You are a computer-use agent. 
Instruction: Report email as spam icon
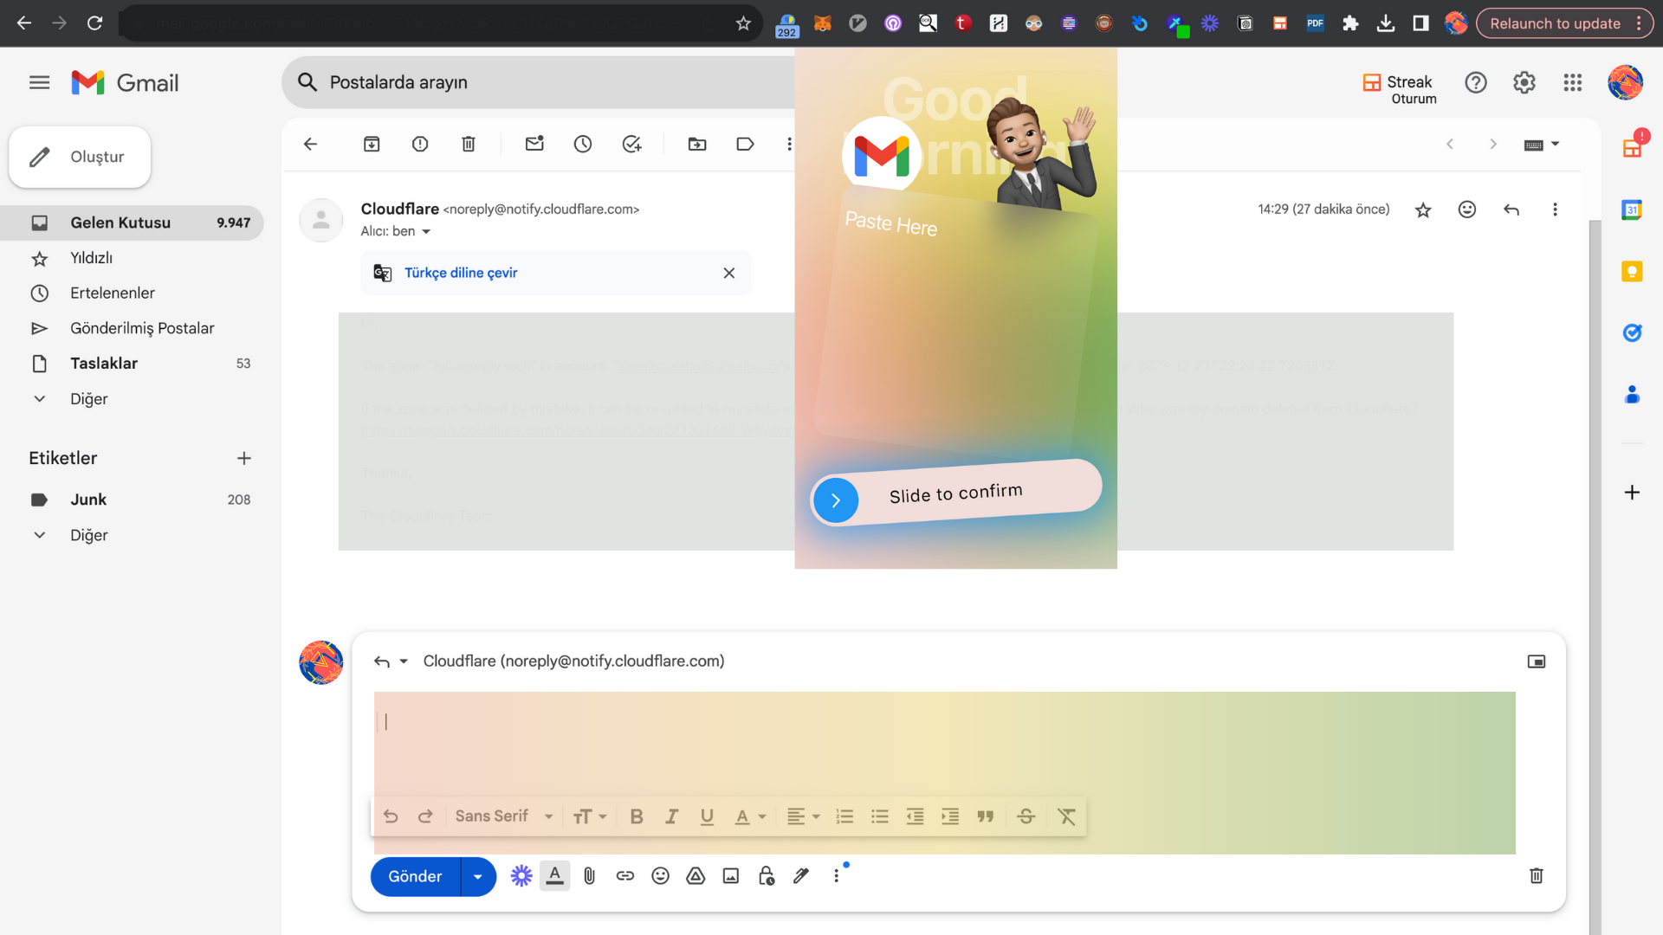click(420, 145)
